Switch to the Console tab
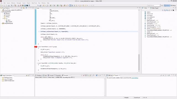 point(51,75)
